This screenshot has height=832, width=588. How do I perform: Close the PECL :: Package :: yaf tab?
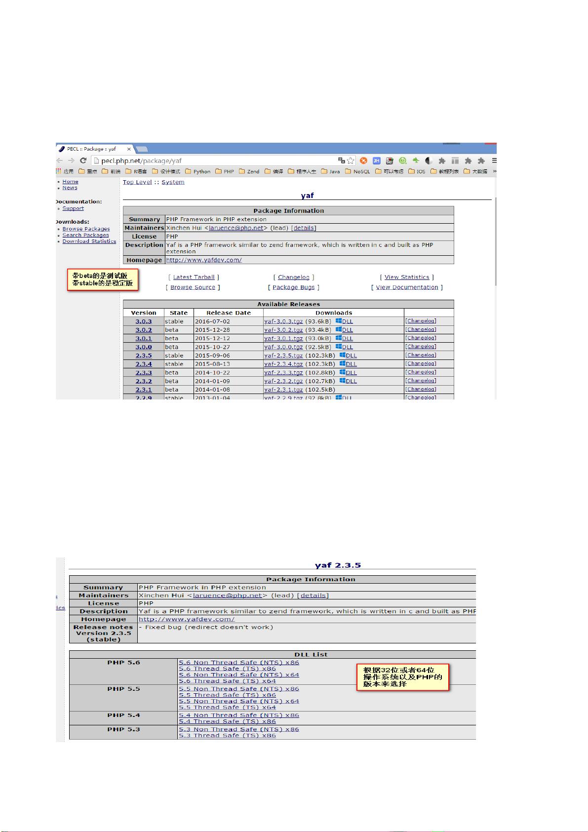[x=129, y=149]
